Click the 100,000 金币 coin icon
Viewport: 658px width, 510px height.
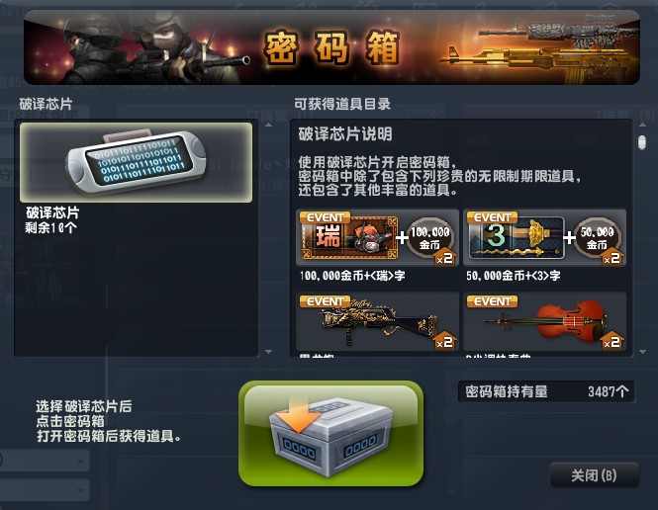pos(430,238)
